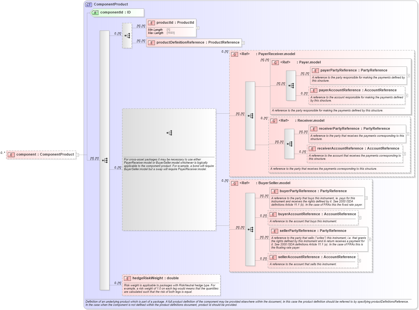Click the cross-asset packages annotation text
This screenshot has width=419, height=310.
click(169, 163)
